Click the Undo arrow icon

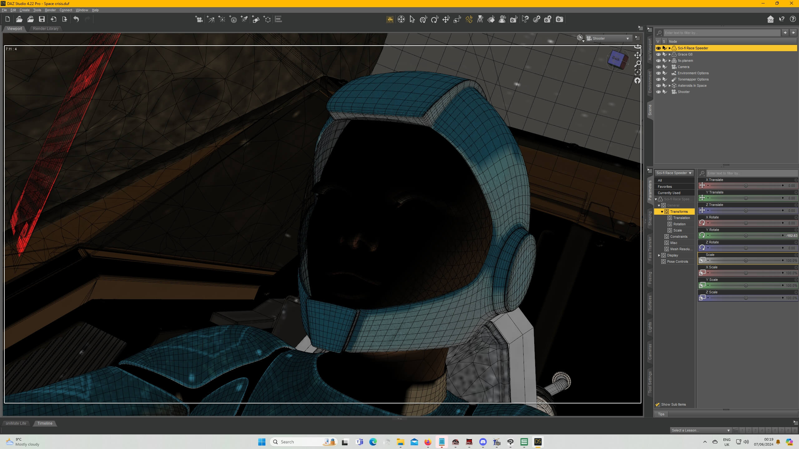point(76,19)
